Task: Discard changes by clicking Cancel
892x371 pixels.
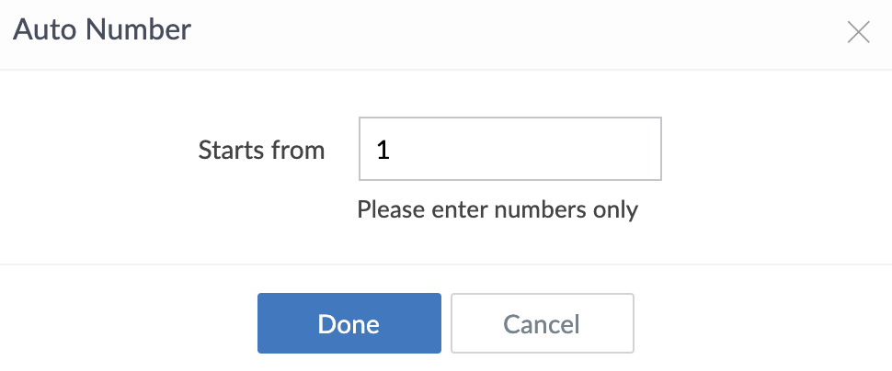Action: [x=542, y=323]
